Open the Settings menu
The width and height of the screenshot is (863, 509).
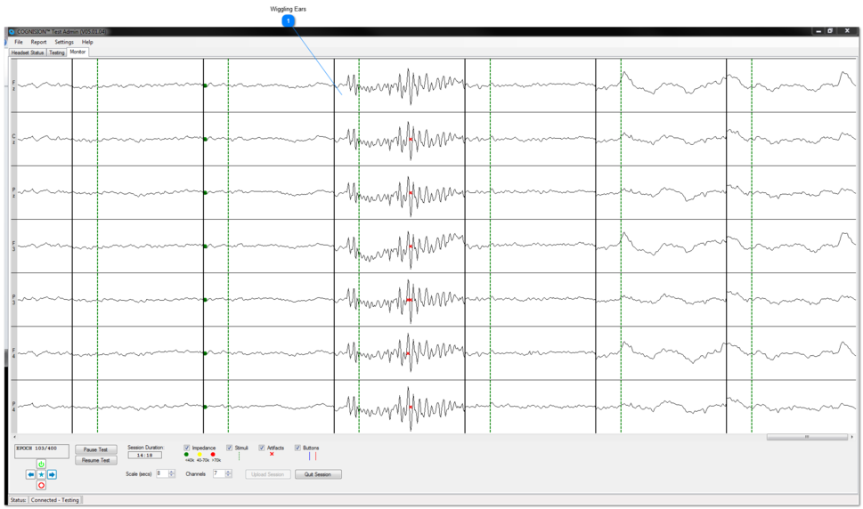(64, 42)
